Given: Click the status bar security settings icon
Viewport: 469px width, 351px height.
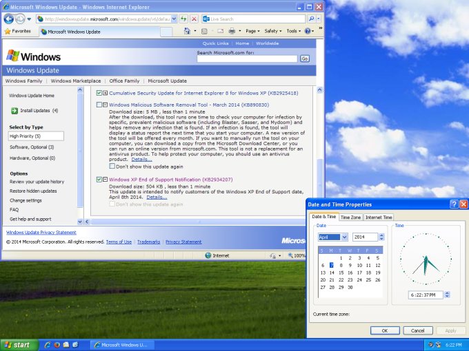Looking at the screenshot, I should coord(273,256).
